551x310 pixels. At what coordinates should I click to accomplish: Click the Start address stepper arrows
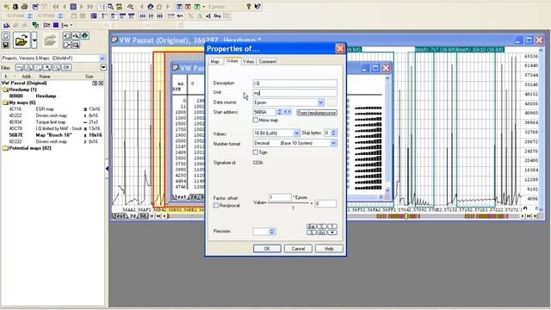(x=279, y=112)
